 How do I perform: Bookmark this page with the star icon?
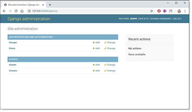[x=151, y=11]
